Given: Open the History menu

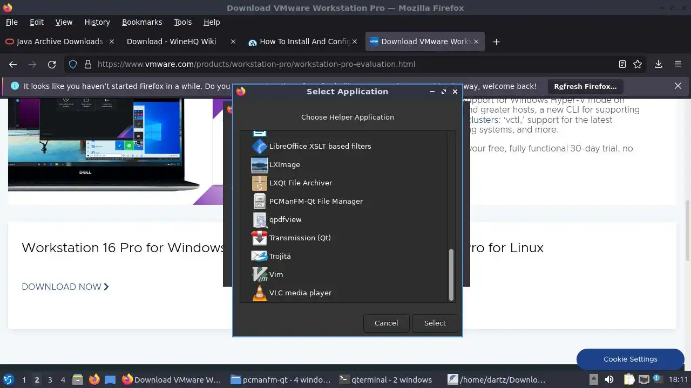Looking at the screenshot, I should [97, 22].
